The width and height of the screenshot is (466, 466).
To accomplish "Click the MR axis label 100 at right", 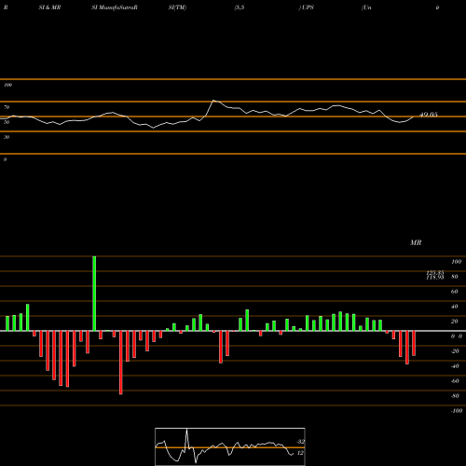I will point(456,262).
